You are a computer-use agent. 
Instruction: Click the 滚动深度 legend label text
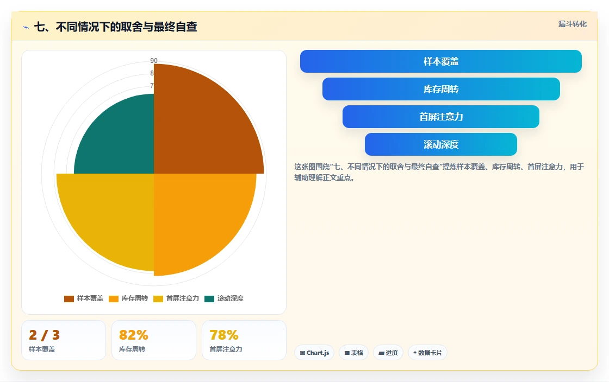tap(231, 298)
